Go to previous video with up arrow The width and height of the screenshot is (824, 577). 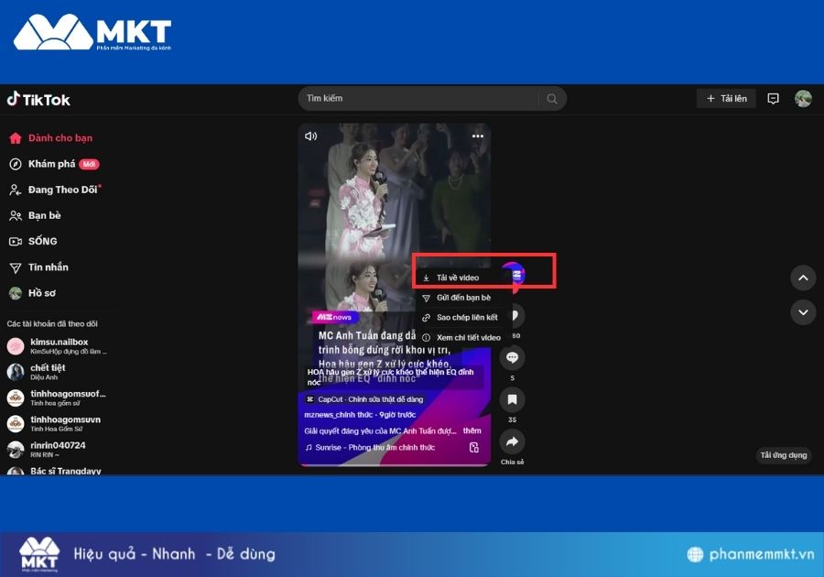(x=803, y=278)
